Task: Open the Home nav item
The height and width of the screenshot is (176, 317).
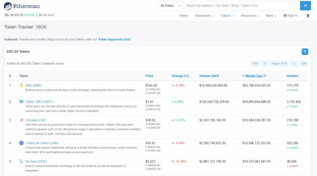Action: 184,15
